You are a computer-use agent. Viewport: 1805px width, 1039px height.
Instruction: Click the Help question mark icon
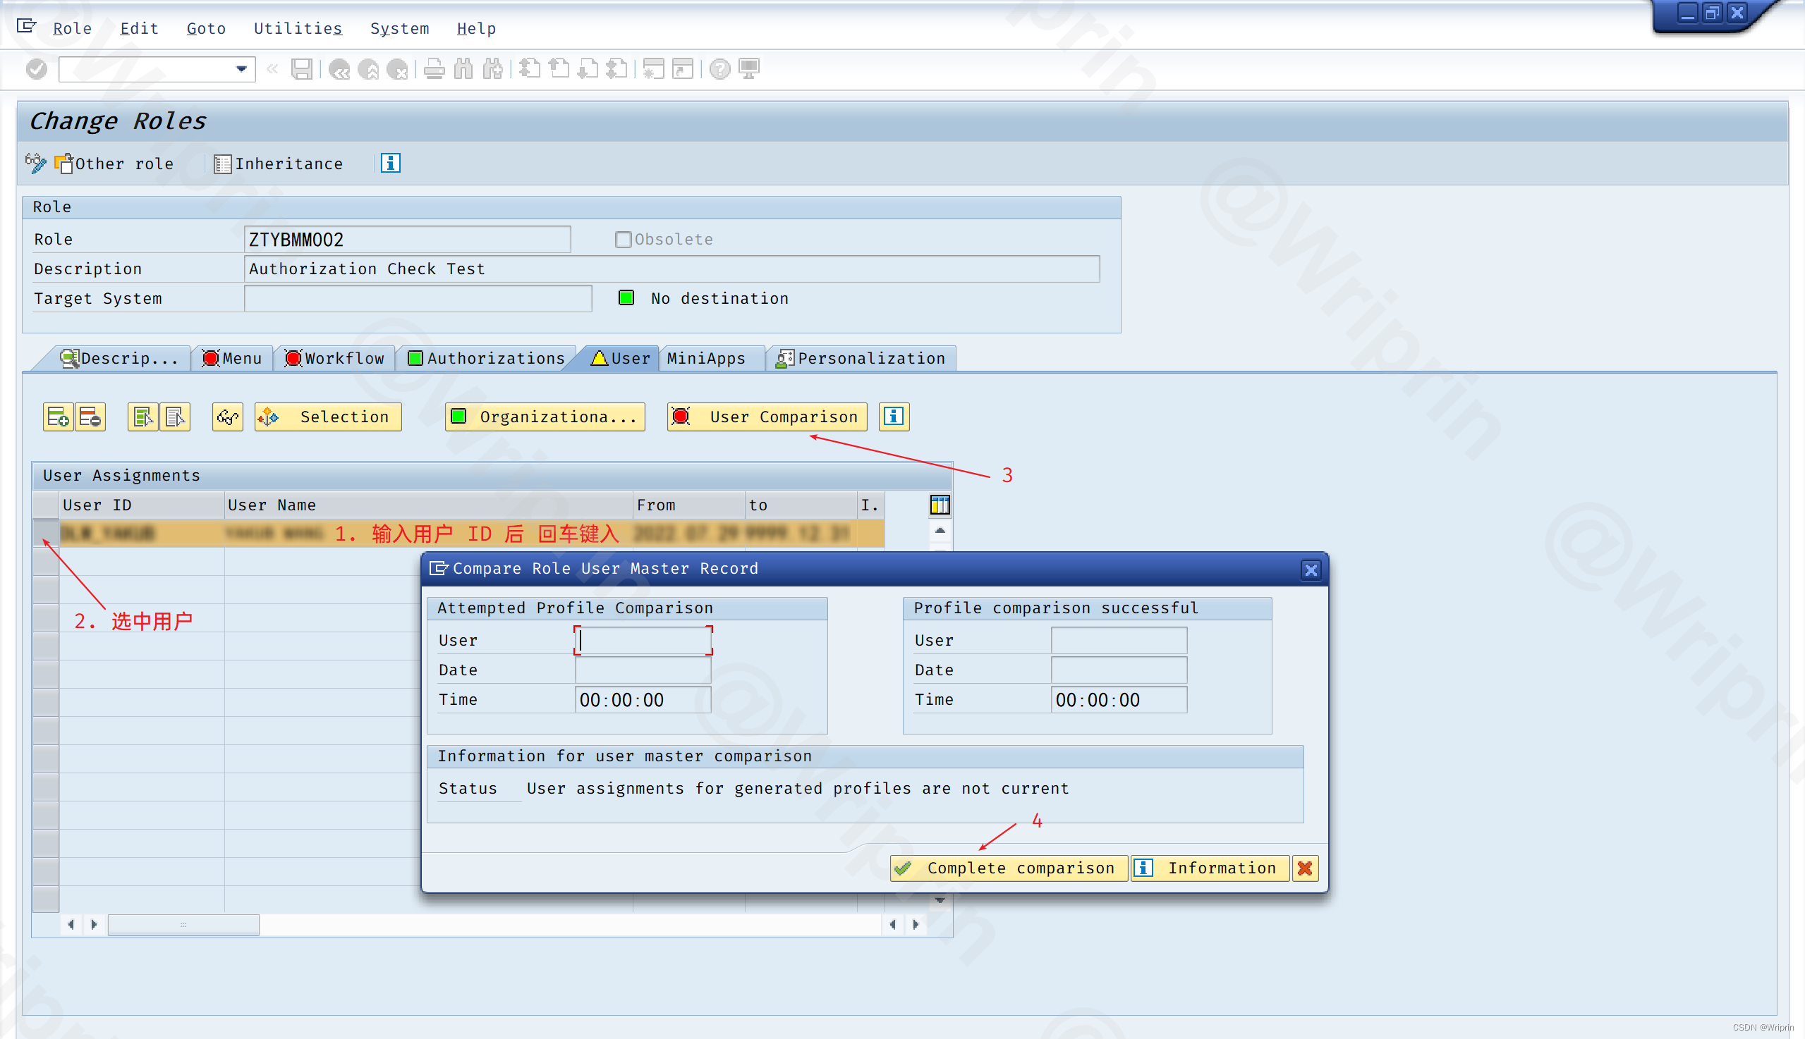coord(719,68)
